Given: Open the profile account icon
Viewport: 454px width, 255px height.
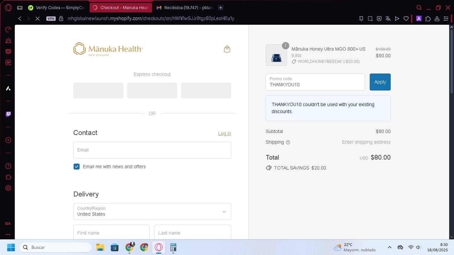Looking at the screenshot, I should pos(437,19).
